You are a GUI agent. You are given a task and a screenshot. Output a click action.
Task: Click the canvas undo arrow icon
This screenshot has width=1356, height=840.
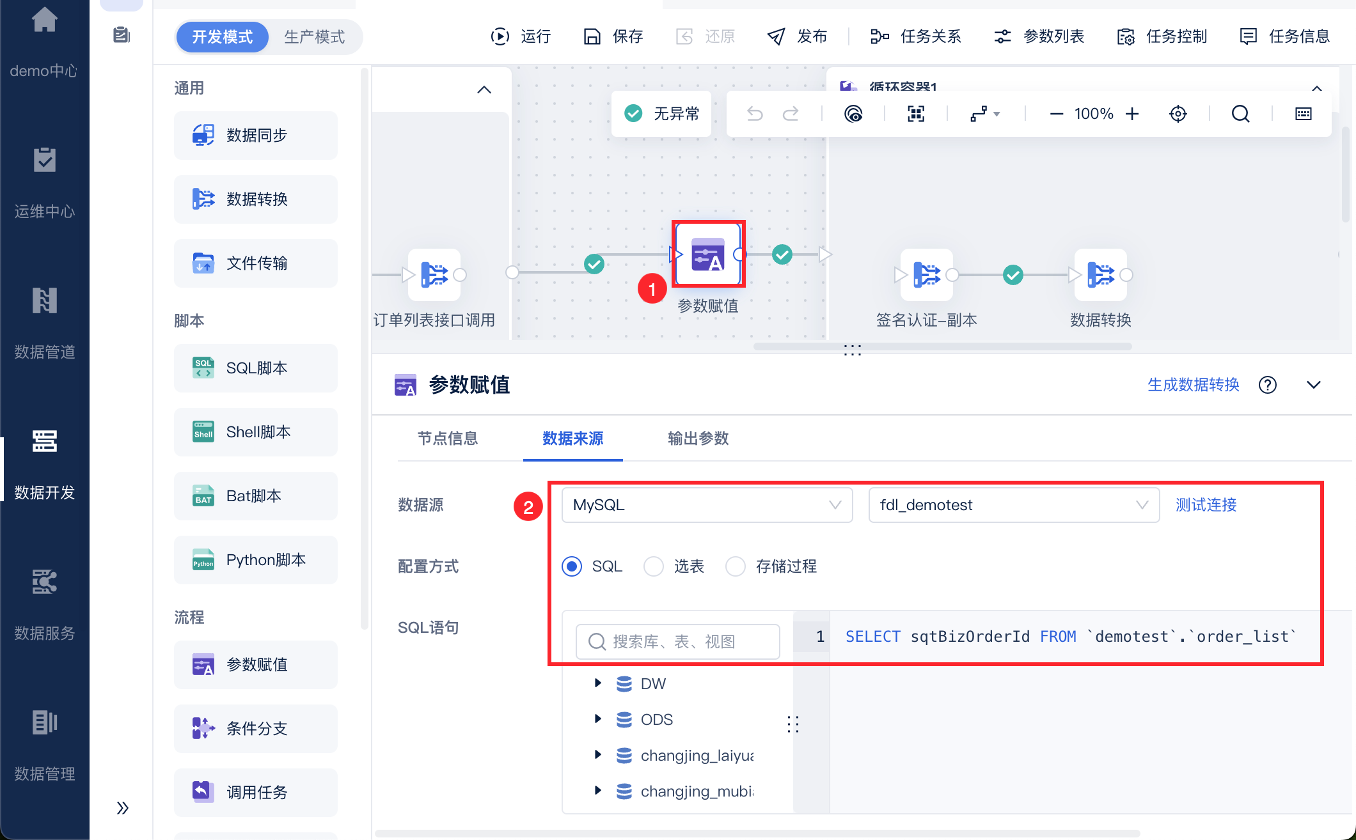755,114
